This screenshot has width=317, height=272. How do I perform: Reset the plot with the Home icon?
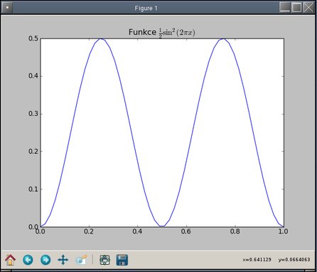pos(10,260)
